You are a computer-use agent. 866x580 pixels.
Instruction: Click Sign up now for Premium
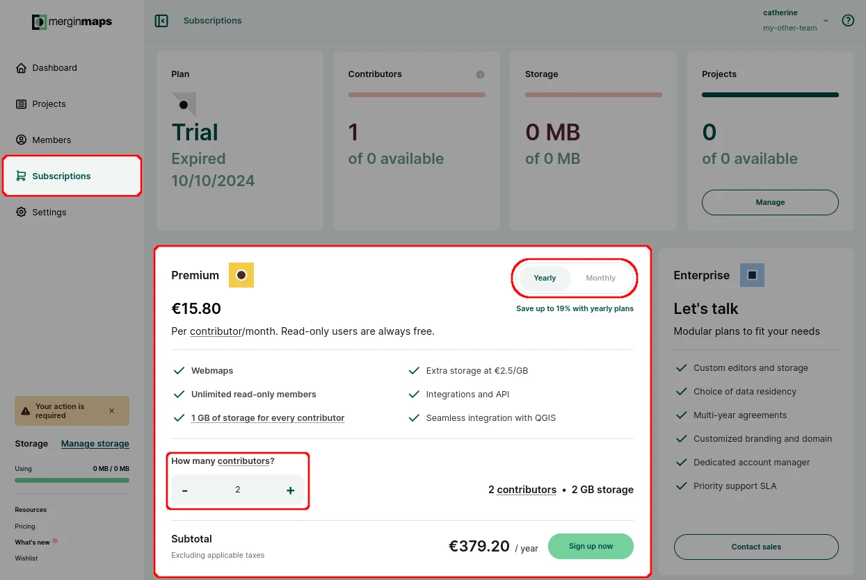click(591, 546)
